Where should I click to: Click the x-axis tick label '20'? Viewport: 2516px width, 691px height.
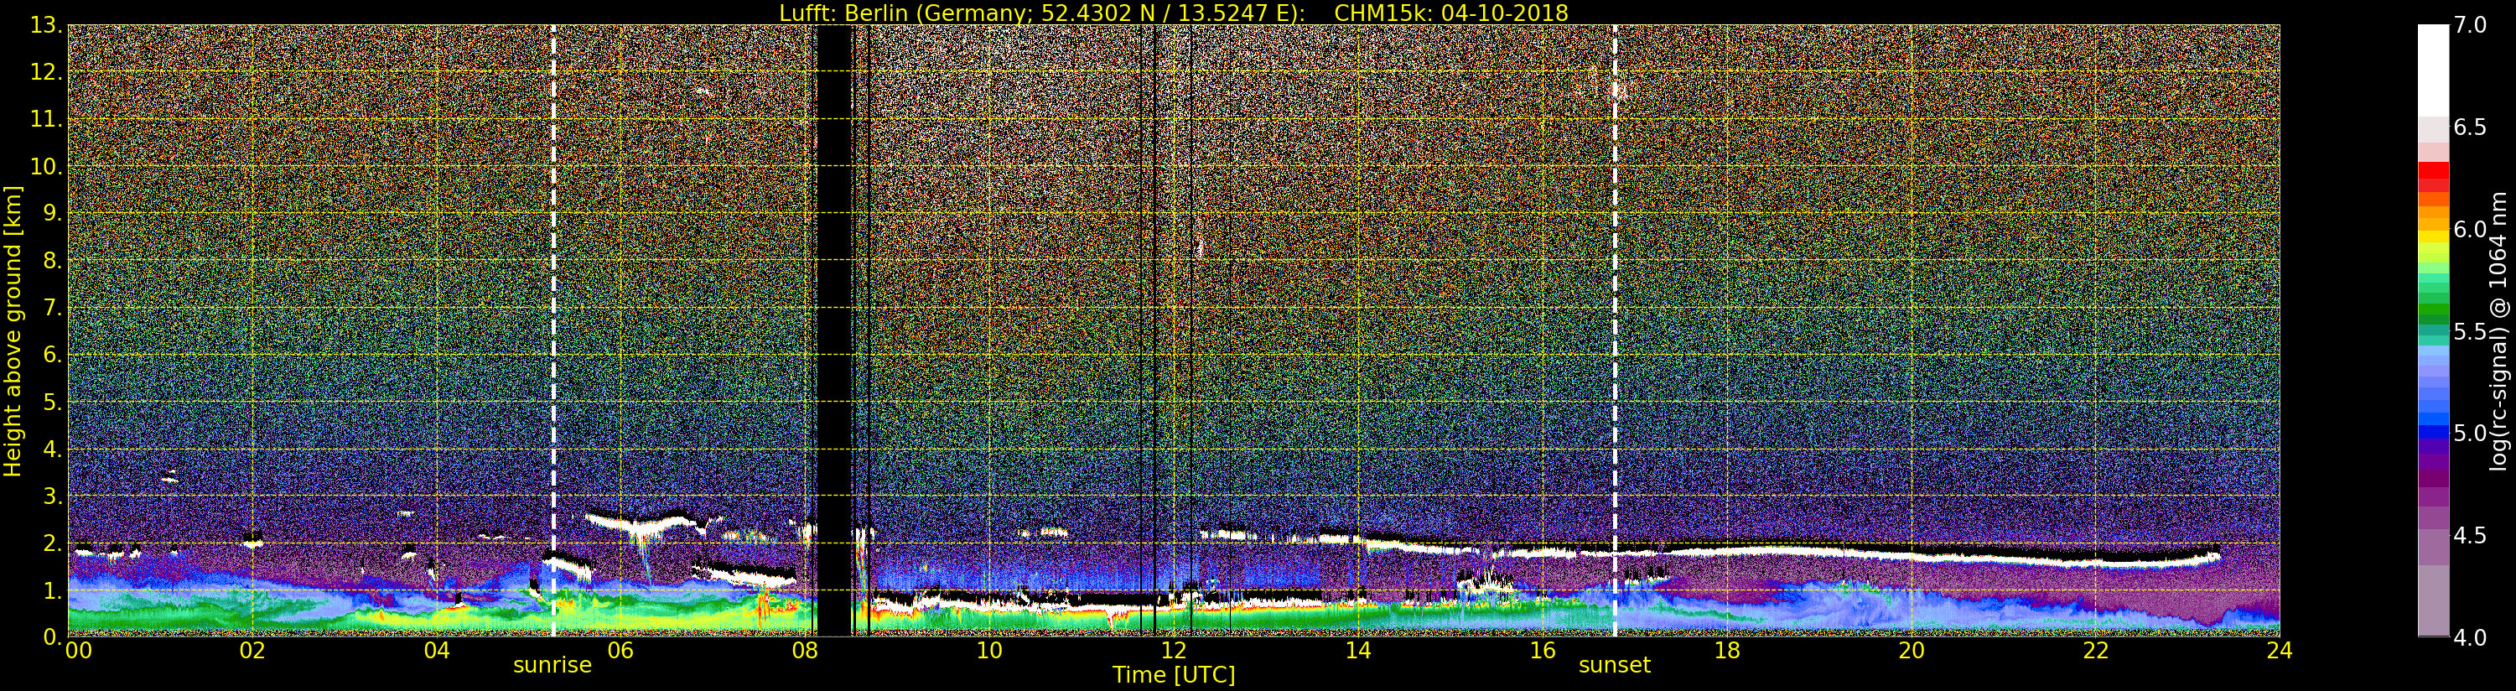[x=1912, y=650]
